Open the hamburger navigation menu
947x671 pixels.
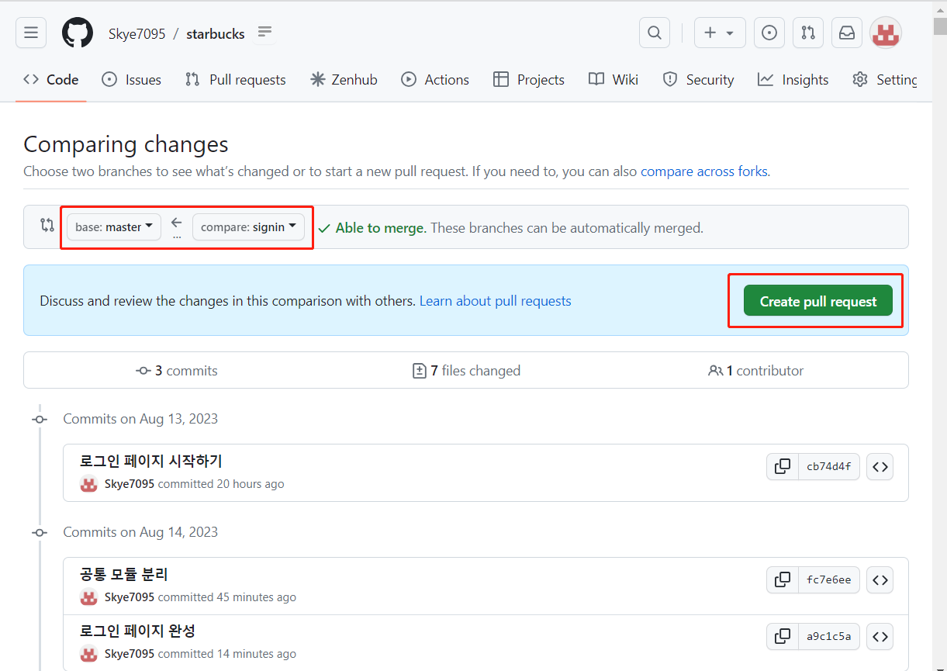[x=31, y=33]
